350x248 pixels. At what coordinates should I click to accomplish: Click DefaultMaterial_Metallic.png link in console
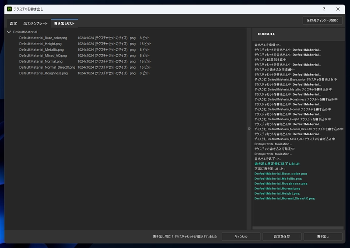point(278,178)
